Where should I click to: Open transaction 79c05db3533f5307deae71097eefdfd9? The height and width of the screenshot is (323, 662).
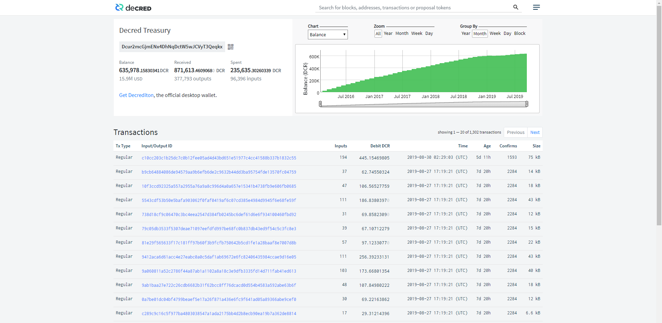[x=219, y=229]
